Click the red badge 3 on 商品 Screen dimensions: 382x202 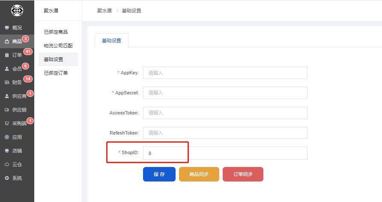(x=26, y=39)
